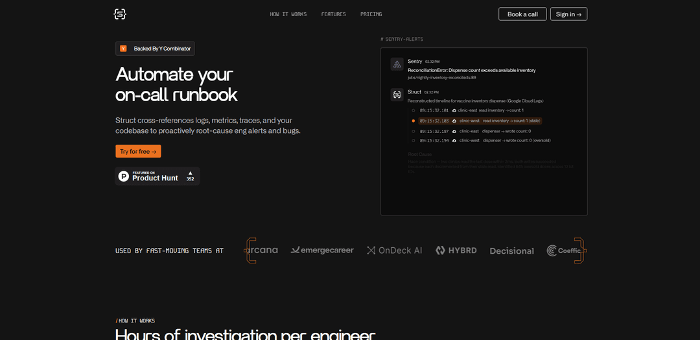Click the emergecareer logo
The image size is (700, 340).
tap(322, 250)
